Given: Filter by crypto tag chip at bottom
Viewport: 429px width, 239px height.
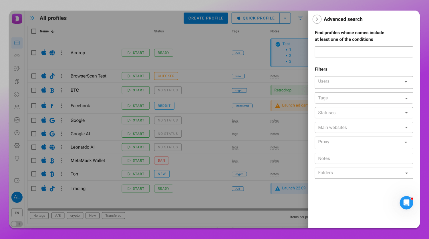Looking at the screenshot, I should click(x=75, y=216).
